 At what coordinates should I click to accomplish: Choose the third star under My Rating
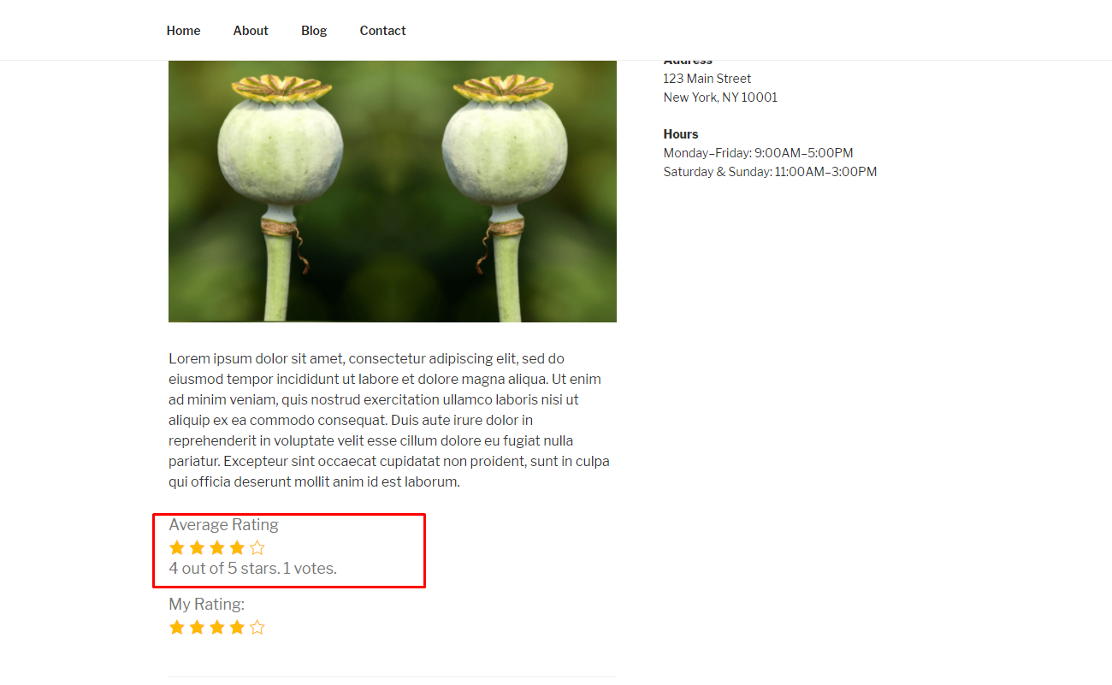point(217,628)
